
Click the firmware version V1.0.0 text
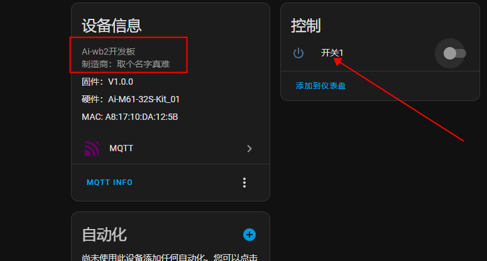120,82
